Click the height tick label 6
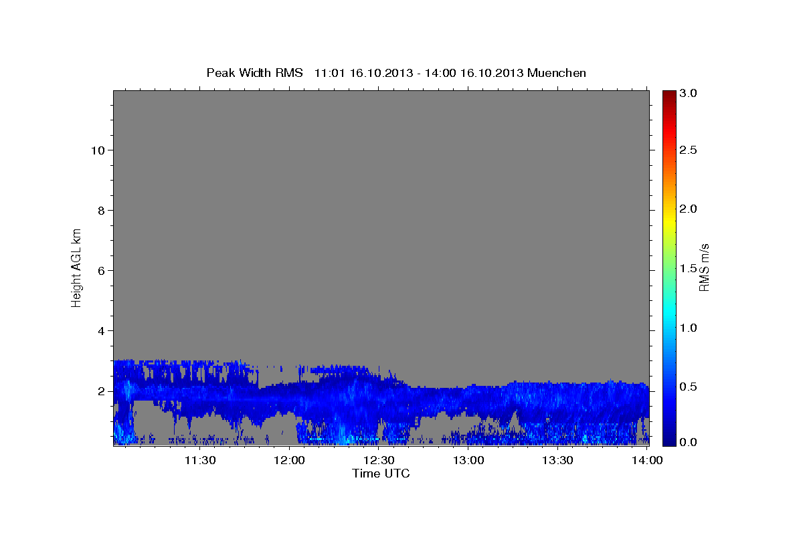The image size is (803, 535). [x=101, y=271]
